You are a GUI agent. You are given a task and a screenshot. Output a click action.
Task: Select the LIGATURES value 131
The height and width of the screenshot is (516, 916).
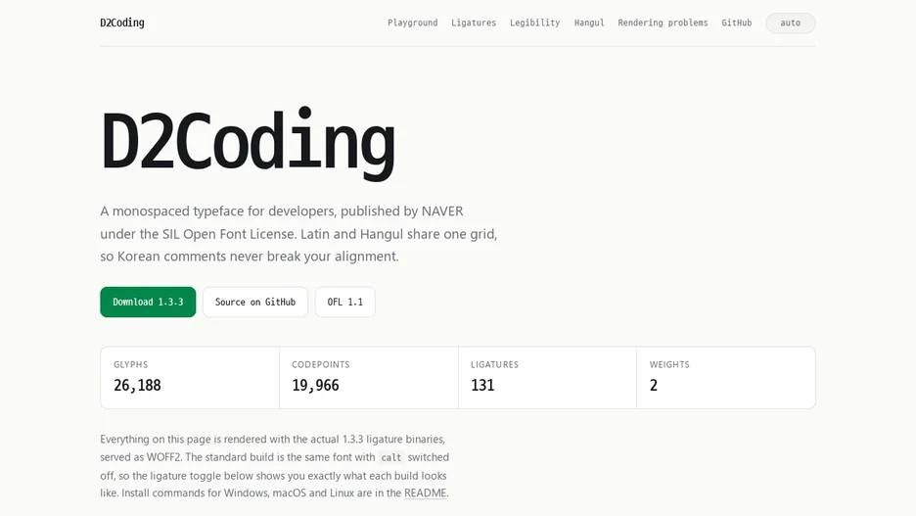(482, 385)
